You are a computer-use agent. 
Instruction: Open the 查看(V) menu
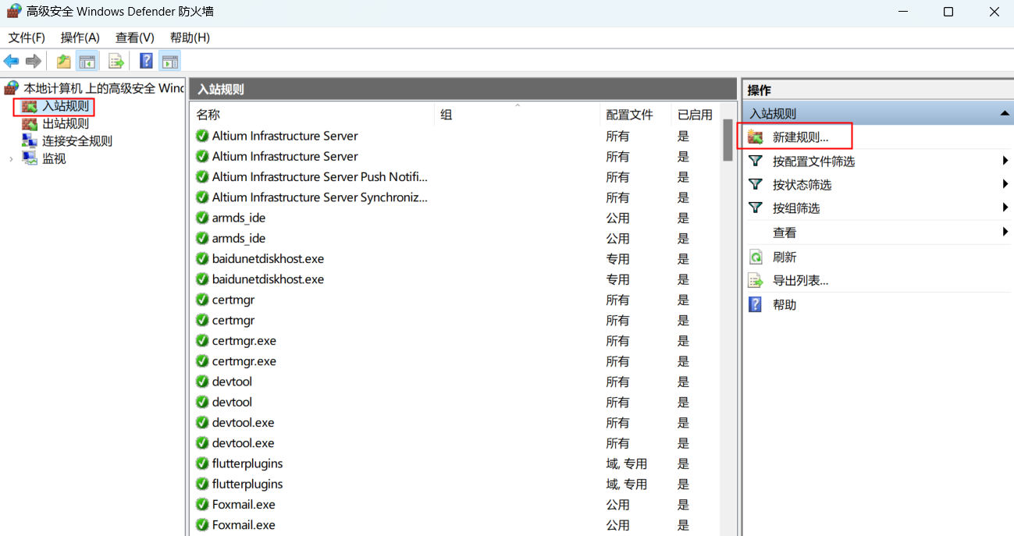click(135, 37)
